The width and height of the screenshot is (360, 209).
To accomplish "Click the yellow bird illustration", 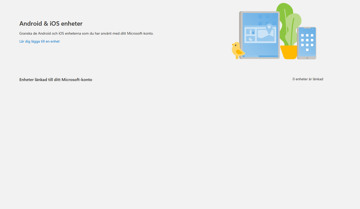I will click(x=237, y=50).
